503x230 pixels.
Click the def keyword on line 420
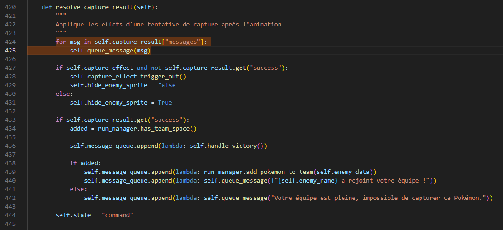47,7
